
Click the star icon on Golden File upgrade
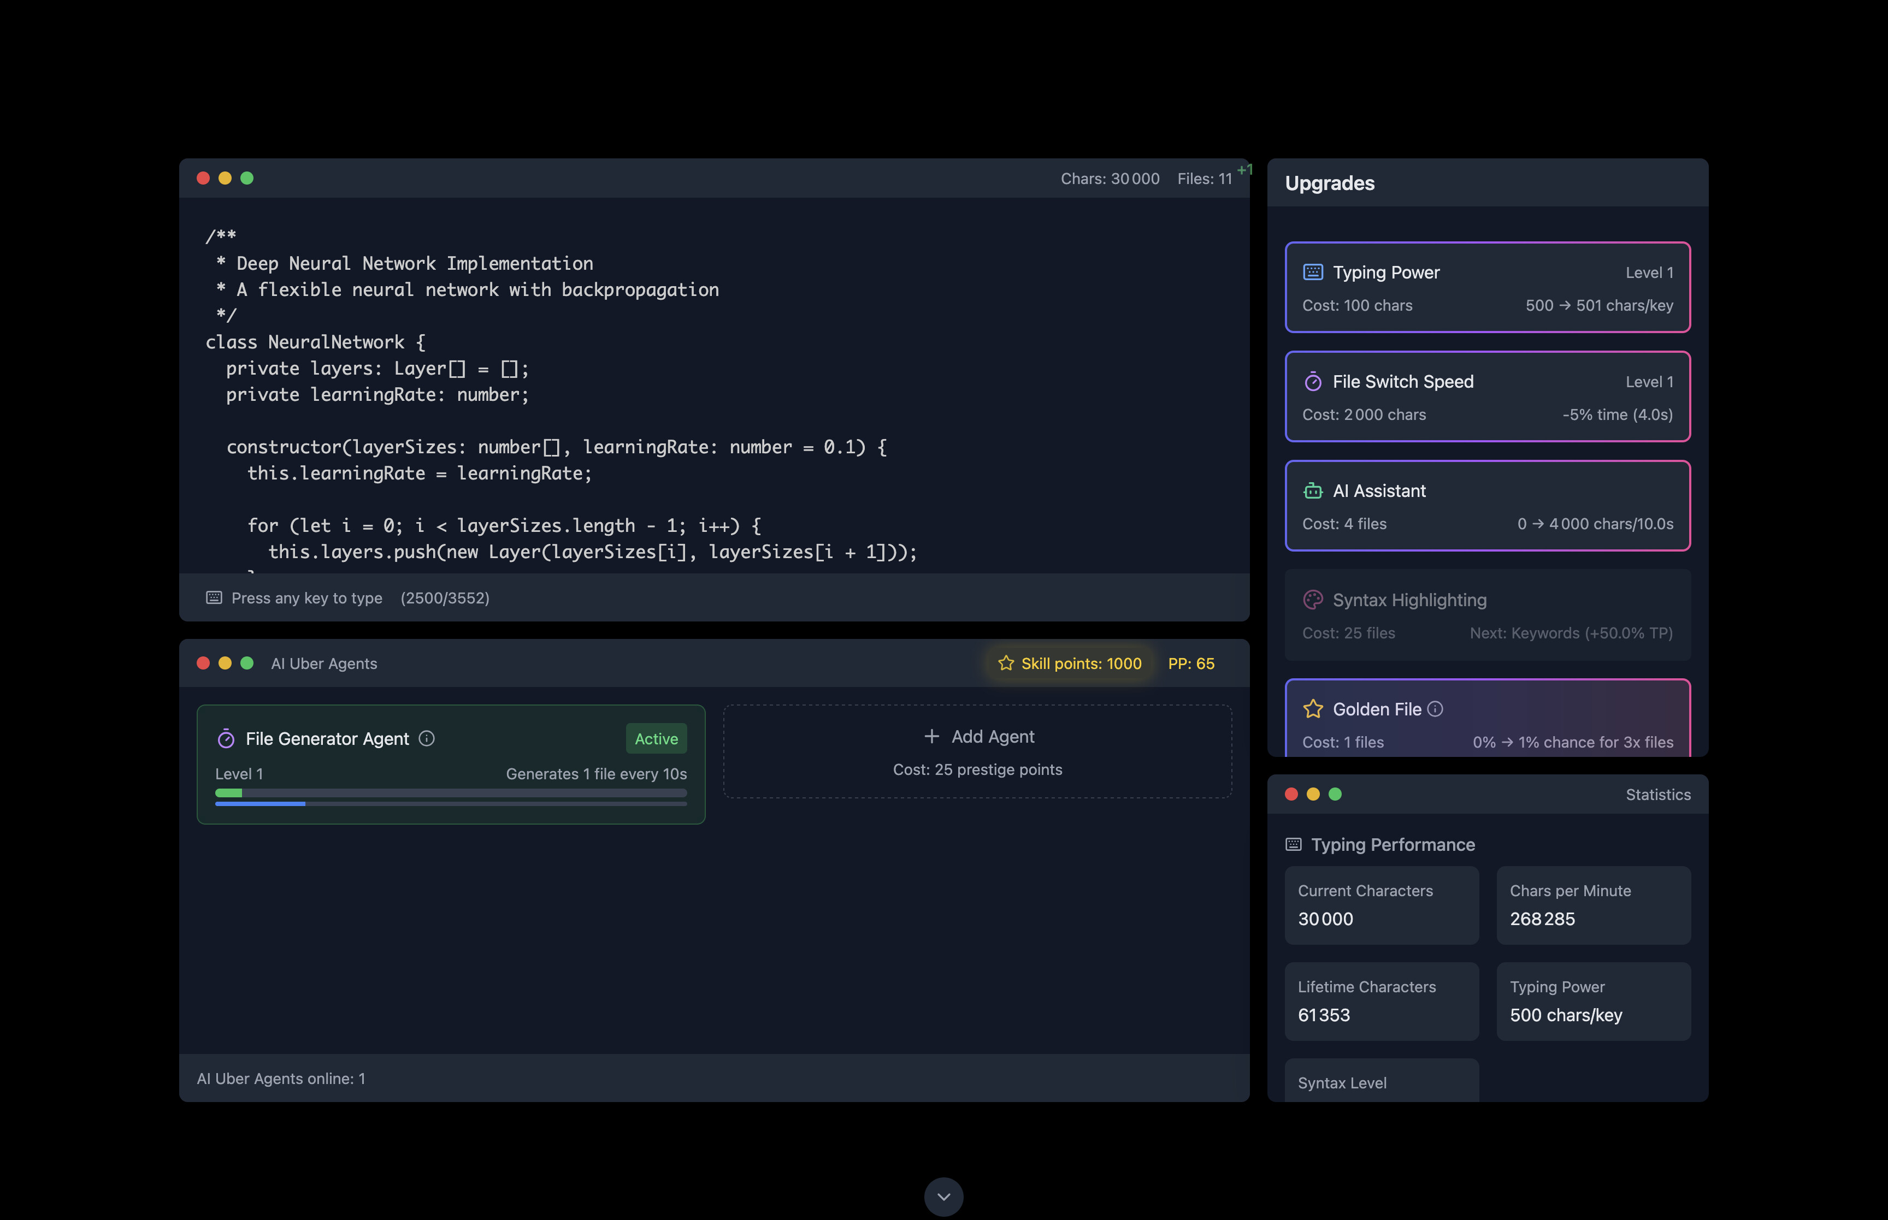(1314, 709)
